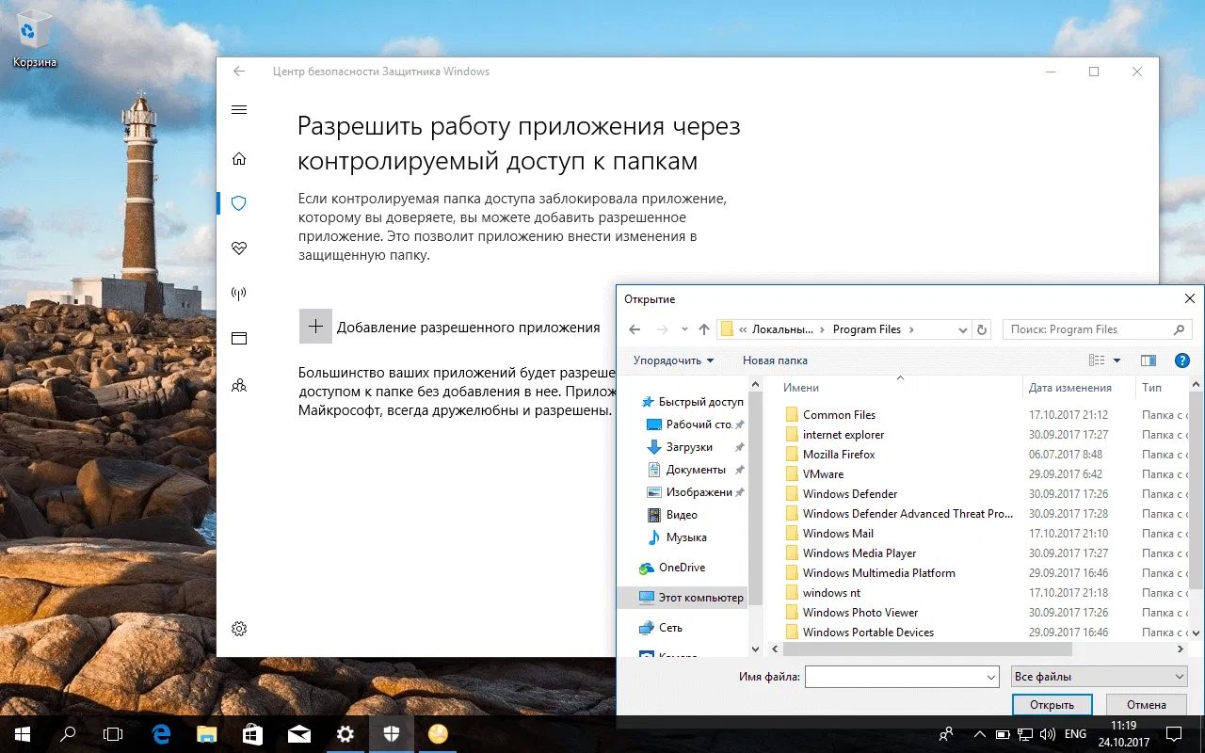Open the file type dropdown Все файлы
The height and width of the screenshot is (753, 1205).
pyautogui.click(x=1100, y=676)
